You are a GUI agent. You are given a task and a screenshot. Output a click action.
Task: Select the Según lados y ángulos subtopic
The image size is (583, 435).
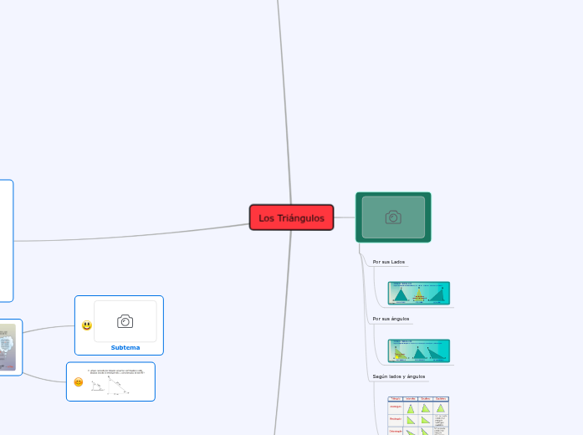click(398, 376)
